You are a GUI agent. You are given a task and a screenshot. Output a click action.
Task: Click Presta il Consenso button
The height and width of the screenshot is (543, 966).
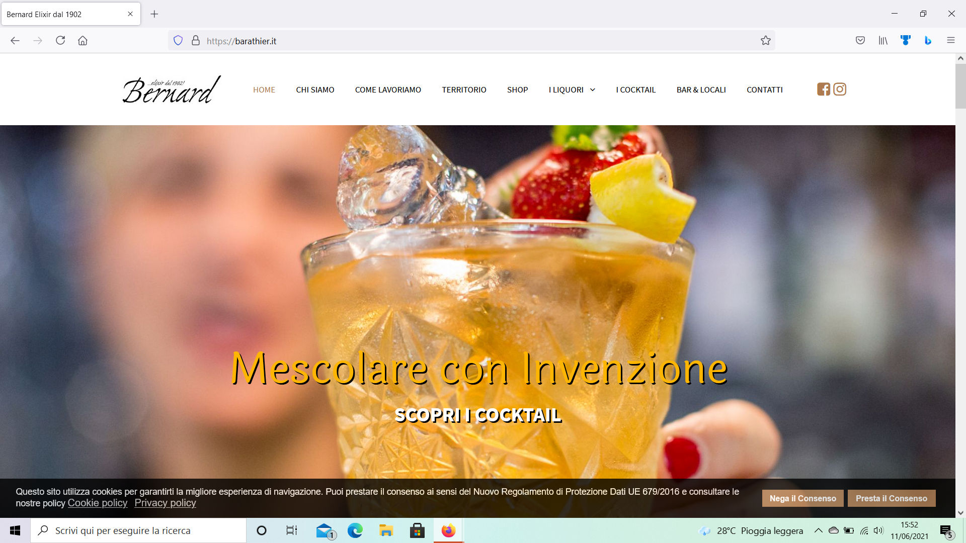pyautogui.click(x=892, y=498)
